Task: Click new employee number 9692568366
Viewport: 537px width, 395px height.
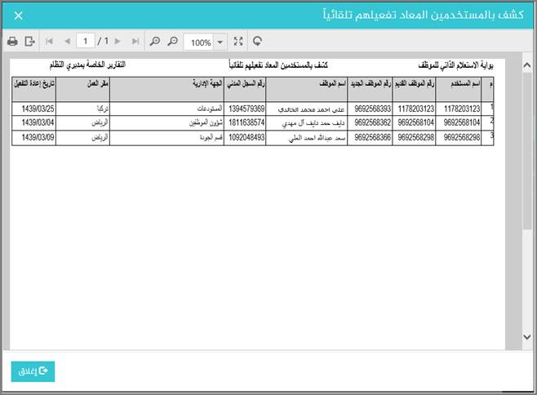Action: coord(371,138)
